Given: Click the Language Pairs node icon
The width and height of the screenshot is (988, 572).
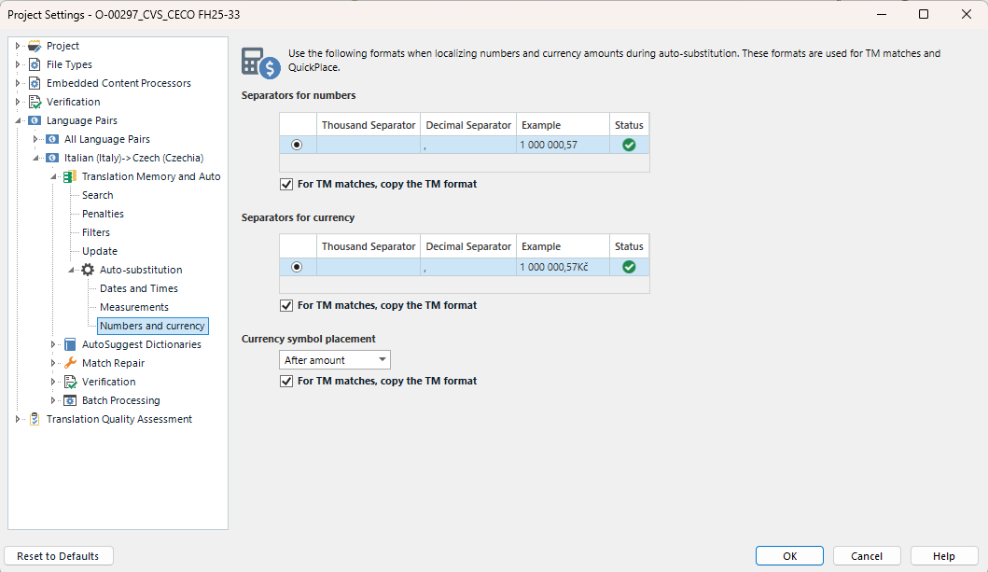Looking at the screenshot, I should coord(35,120).
